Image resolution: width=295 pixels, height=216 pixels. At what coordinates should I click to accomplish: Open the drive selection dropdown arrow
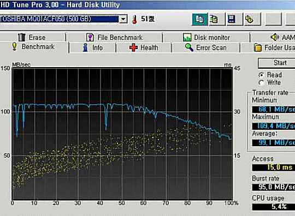(123, 19)
